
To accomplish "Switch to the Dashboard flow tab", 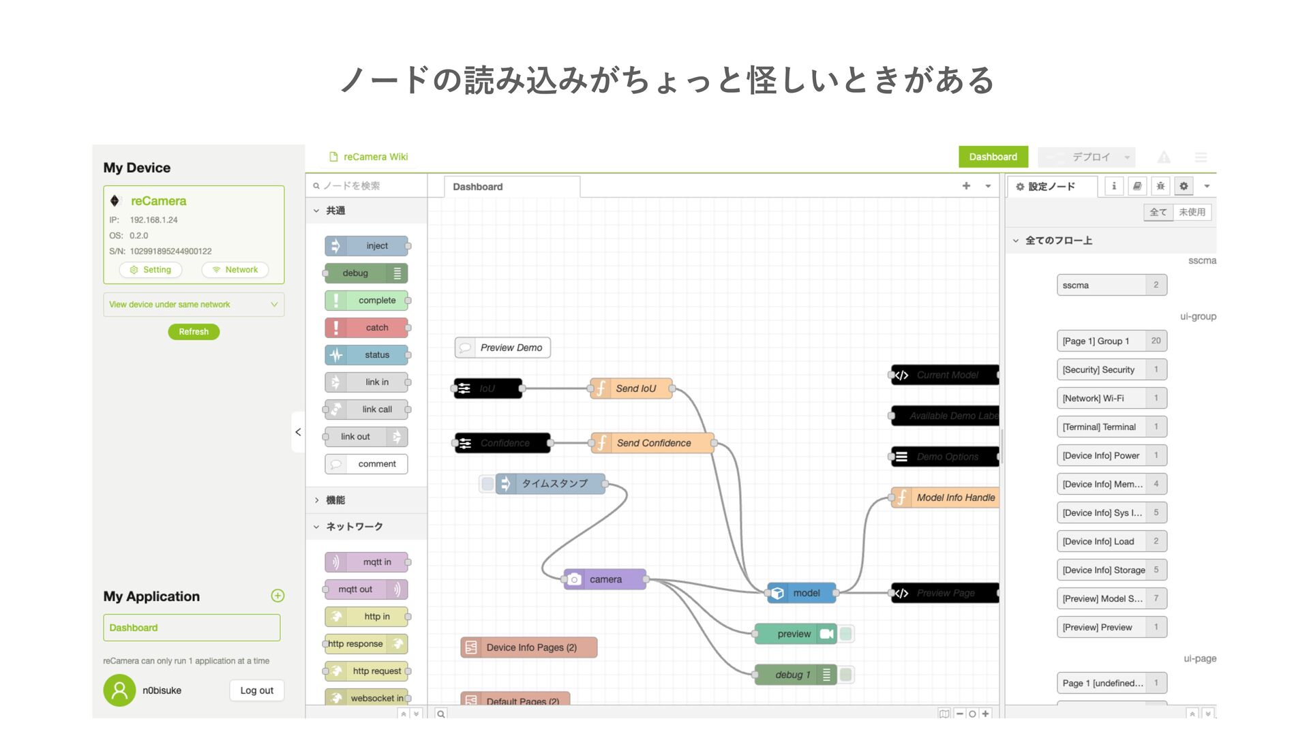I will (x=512, y=187).
